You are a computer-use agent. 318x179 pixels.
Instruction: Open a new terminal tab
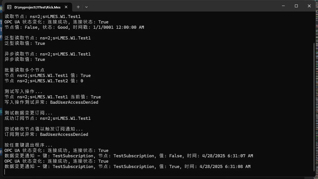point(78,7)
